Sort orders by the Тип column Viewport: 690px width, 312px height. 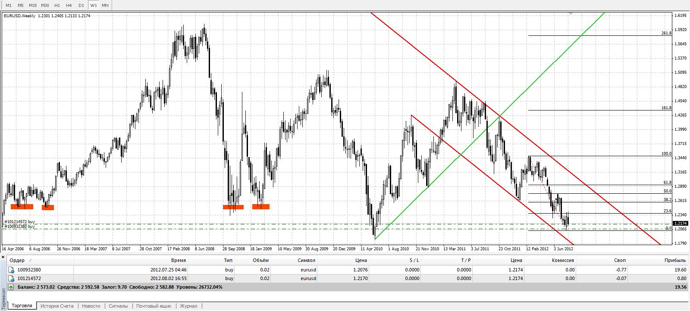coord(211,260)
